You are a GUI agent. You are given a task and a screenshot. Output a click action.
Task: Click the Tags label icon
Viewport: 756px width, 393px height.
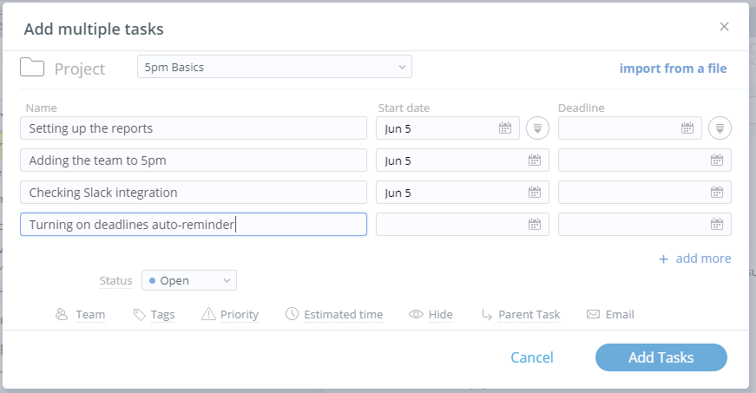pos(140,315)
